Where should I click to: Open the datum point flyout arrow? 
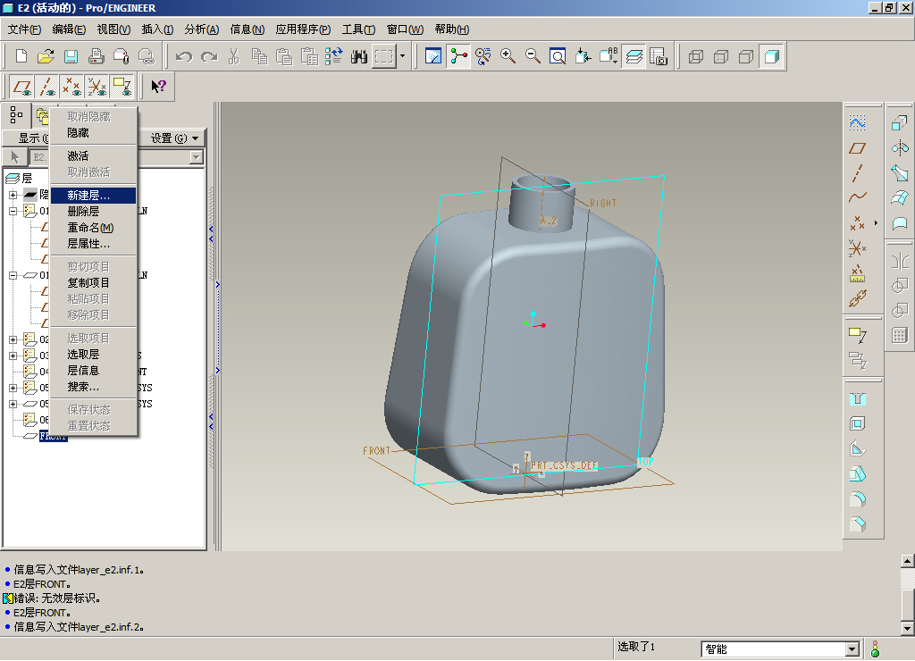pyautogui.click(x=876, y=222)
